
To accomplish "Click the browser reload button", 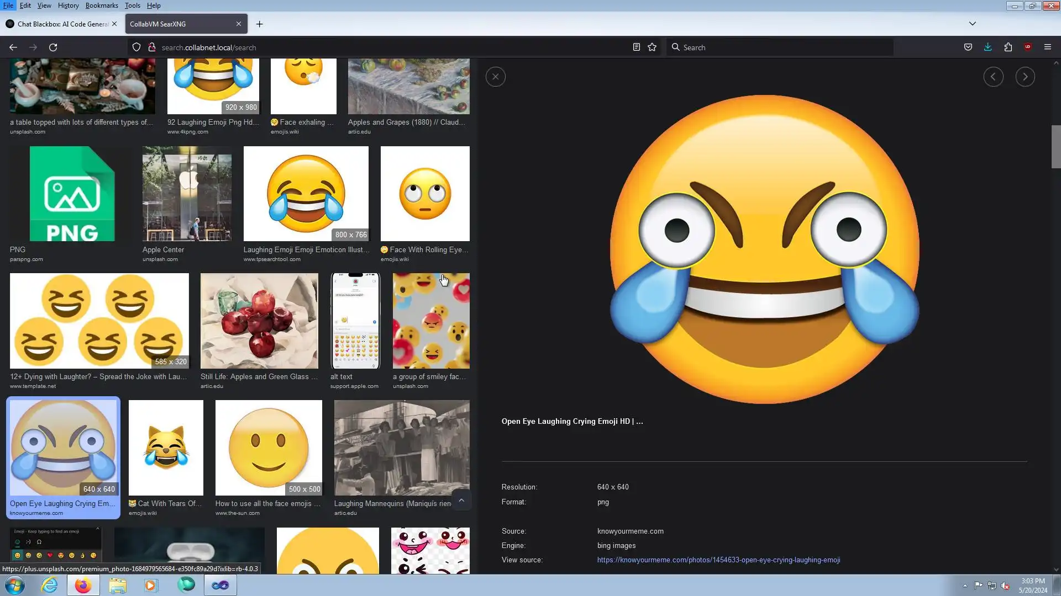I will point(53,47).
